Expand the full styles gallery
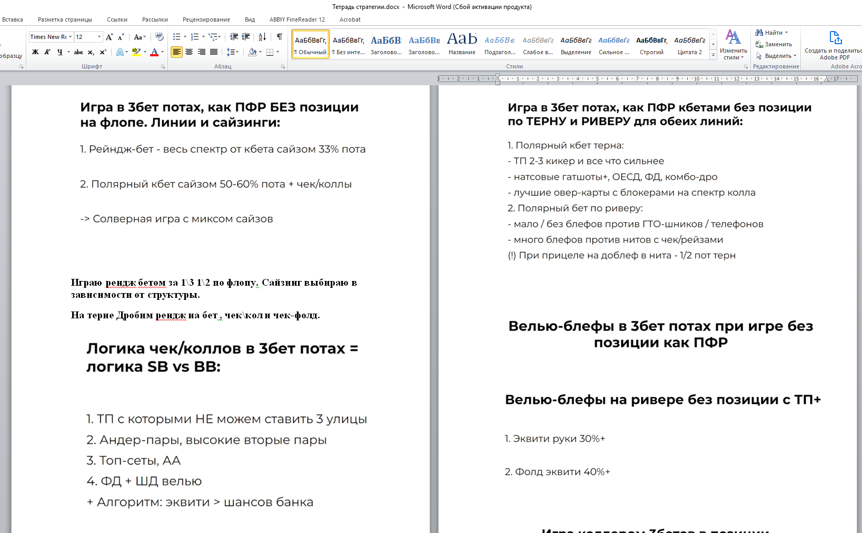 pyautogui.click(x=714, y=55)
